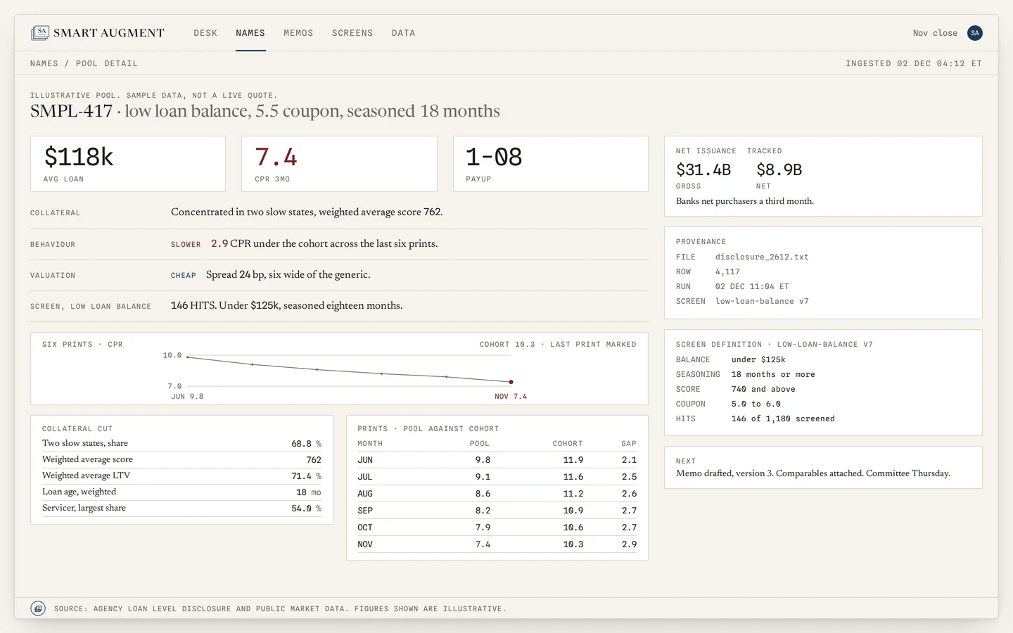This screenshot has height=633, width=1013.
Task: Open the DESK tab
Action: point(205,33)
